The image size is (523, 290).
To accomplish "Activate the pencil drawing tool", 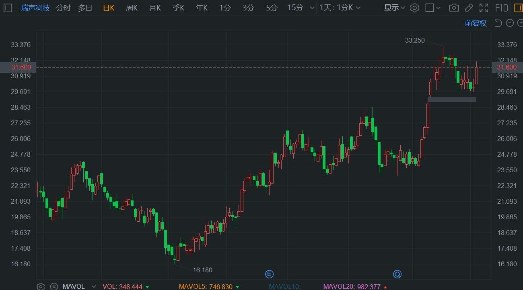I will click(469, 8).
